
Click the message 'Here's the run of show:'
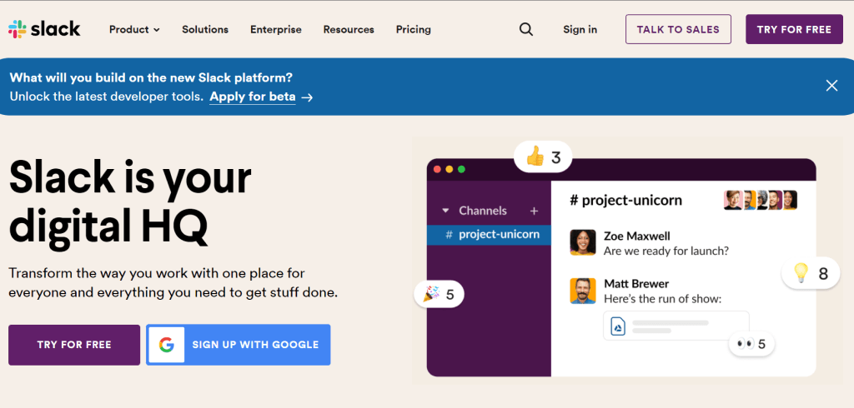(663, 299)
